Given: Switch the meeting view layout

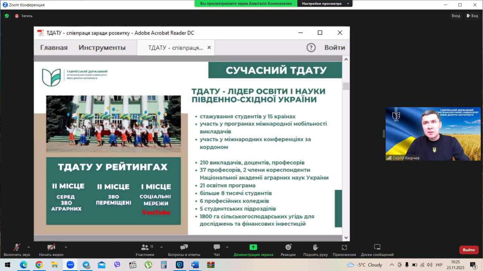Looking at the screenshot, I should (472, 16).
